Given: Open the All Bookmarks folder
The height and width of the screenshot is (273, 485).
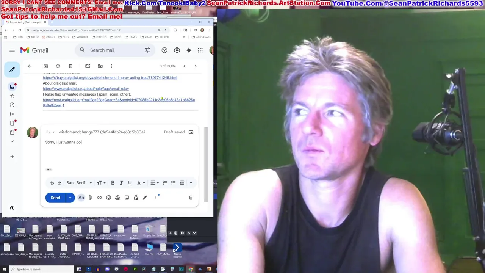Looking at the screenshot, I should (201, 37).
